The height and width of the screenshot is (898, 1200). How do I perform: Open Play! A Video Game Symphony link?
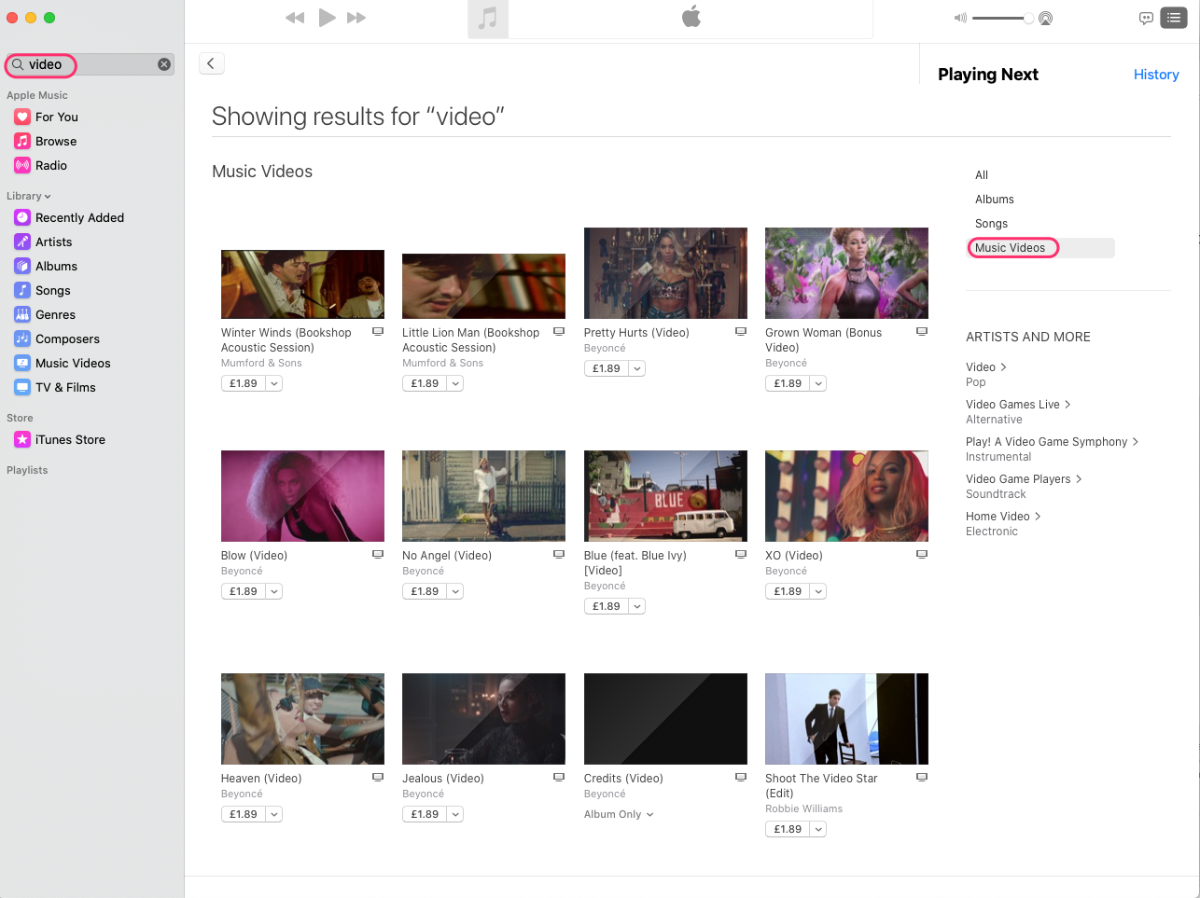(1053, 442)
